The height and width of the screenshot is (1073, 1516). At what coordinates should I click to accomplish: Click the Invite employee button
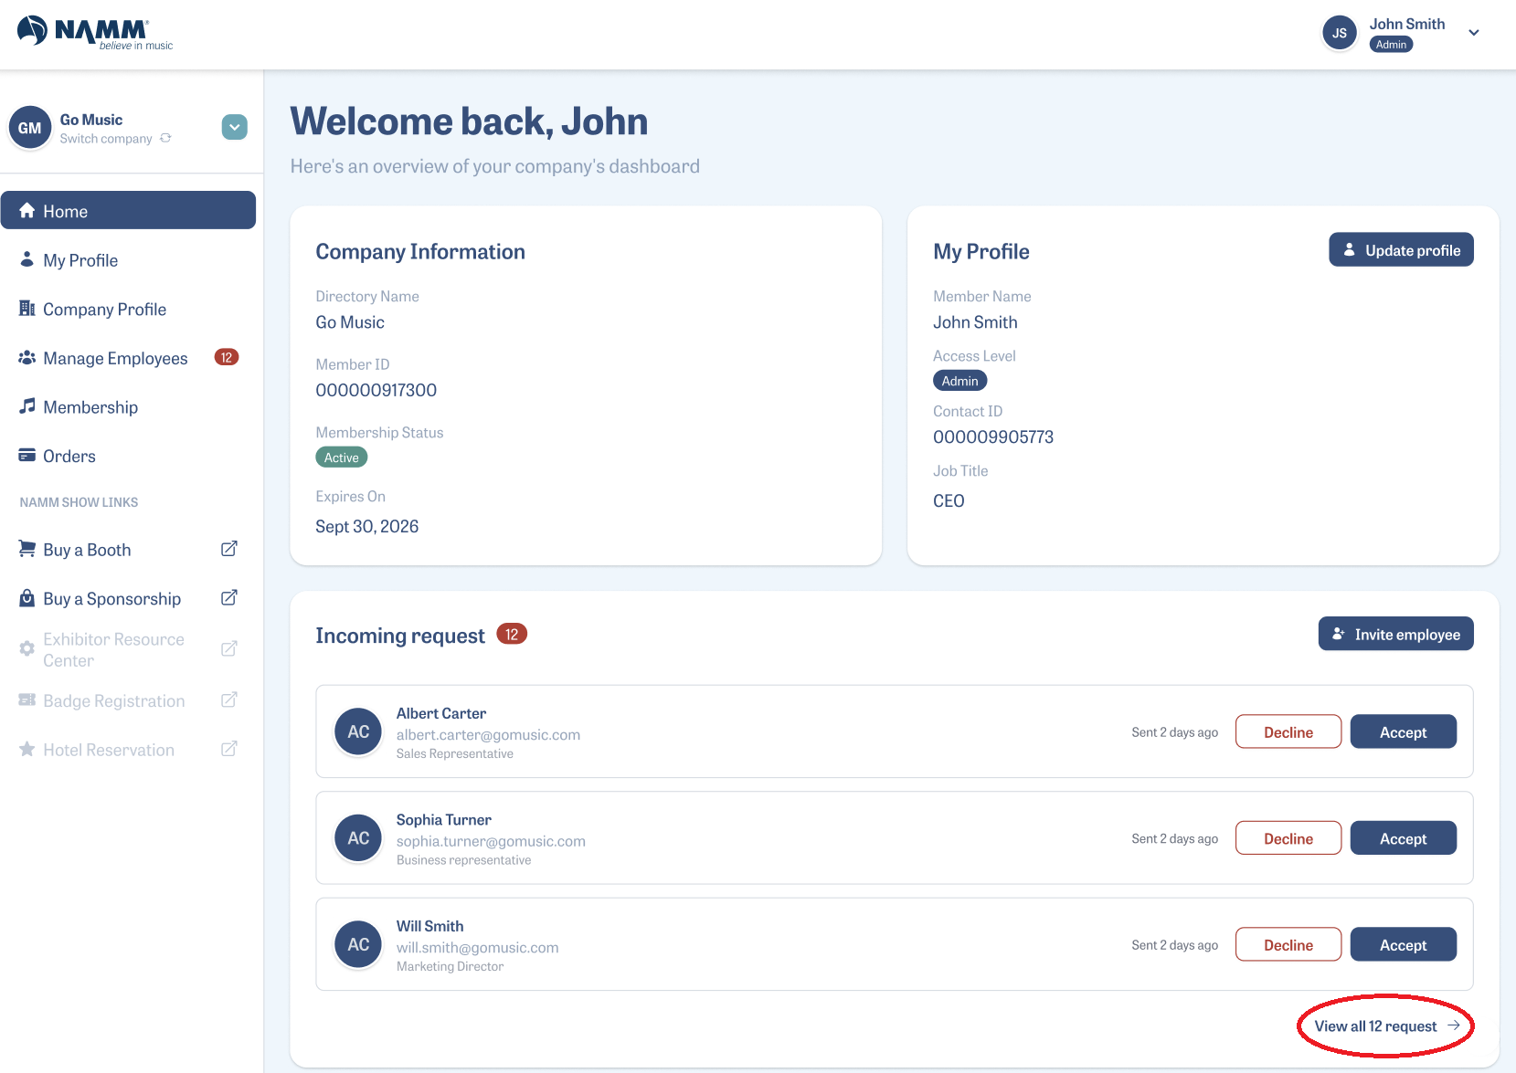[x=1395, y=634]
